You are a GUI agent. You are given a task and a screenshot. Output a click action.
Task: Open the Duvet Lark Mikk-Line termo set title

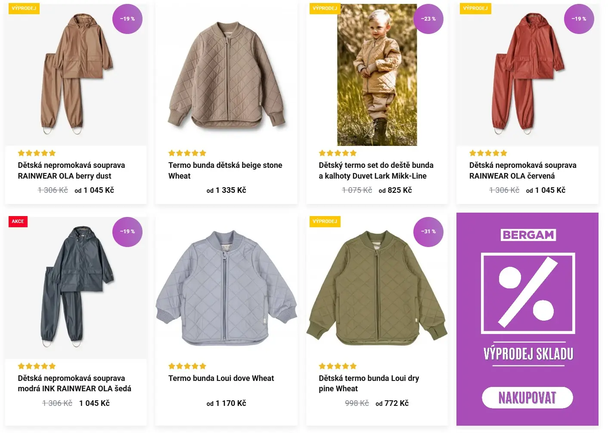pos(376,170)
